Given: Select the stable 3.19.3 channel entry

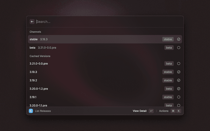Looking at the screenshot, I should pos(105,39).
